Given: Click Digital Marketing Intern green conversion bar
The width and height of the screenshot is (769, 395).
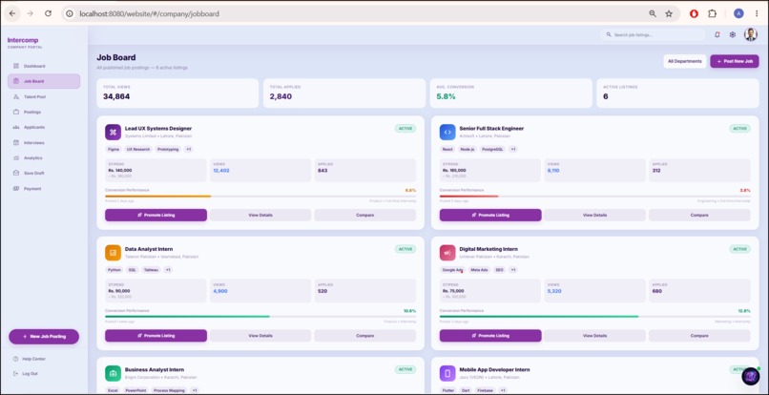Looking at the screenshot, I should (x=539, y=317).
